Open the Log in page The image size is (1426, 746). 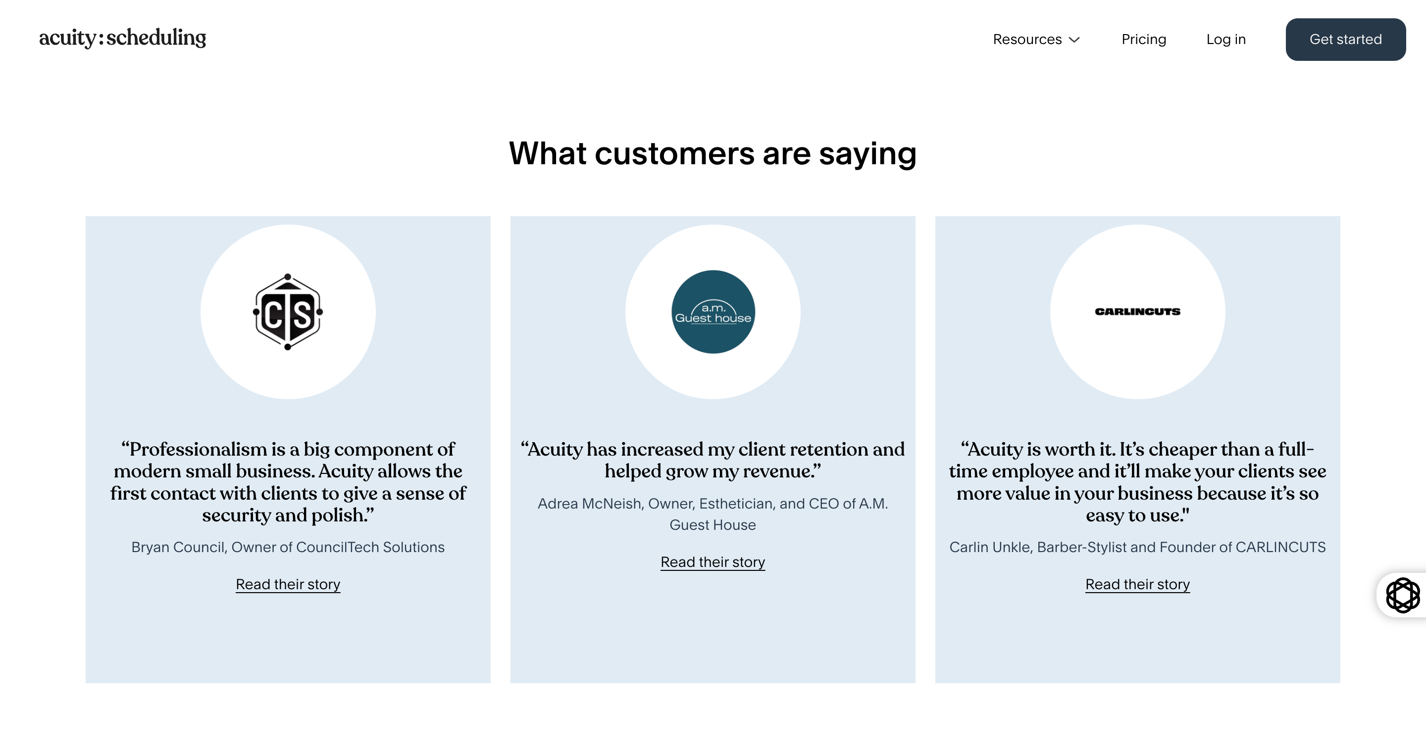point(1225,39)
